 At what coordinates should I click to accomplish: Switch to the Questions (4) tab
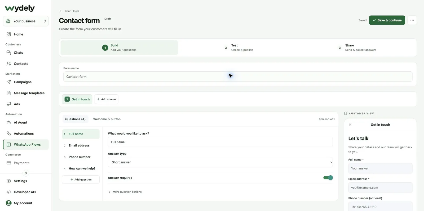tap(76, 119)
